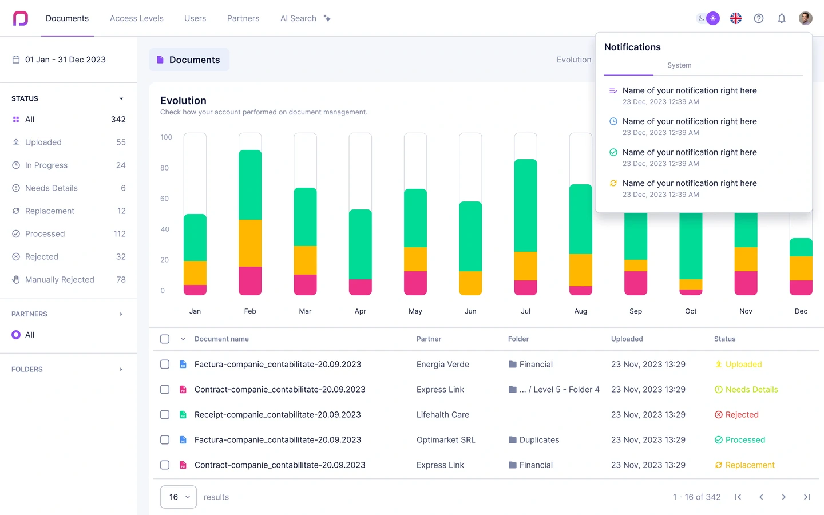Click the file icon of Receipt-companie_contabilitate row

point(183,415)
